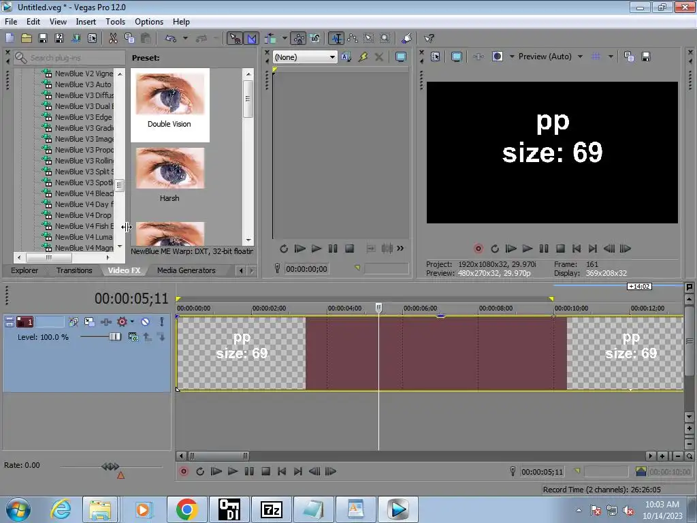Adjust the track Level slider handle
Image resolution: width=697 pixels, height=523 pixels.
[x=115, y=336]
